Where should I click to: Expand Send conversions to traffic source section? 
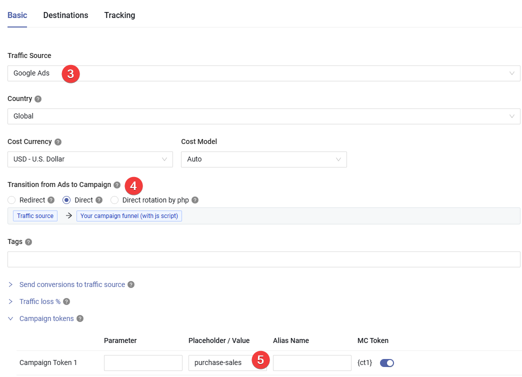click(x=72, y=284)
